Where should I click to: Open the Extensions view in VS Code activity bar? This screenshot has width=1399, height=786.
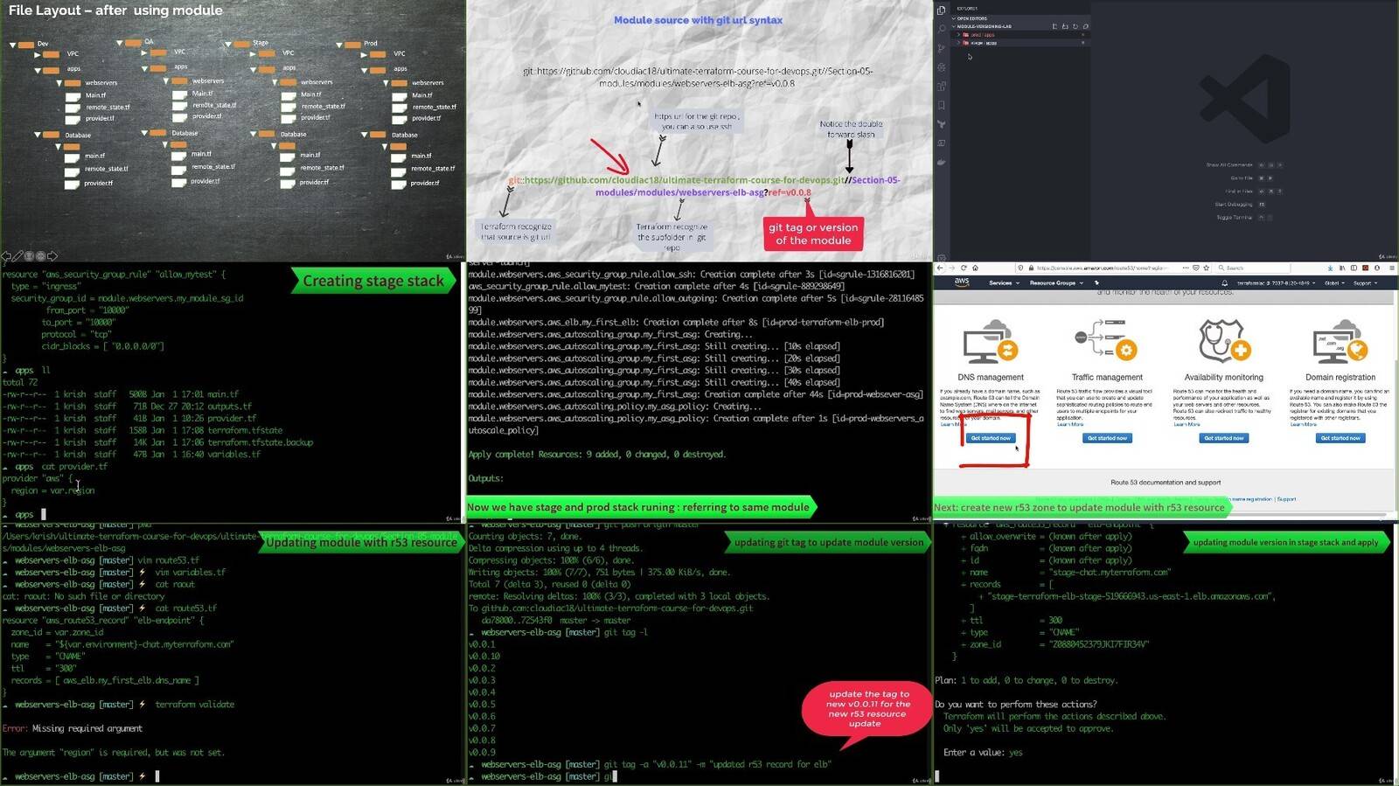pyautogui.click(x=941, y=87)
